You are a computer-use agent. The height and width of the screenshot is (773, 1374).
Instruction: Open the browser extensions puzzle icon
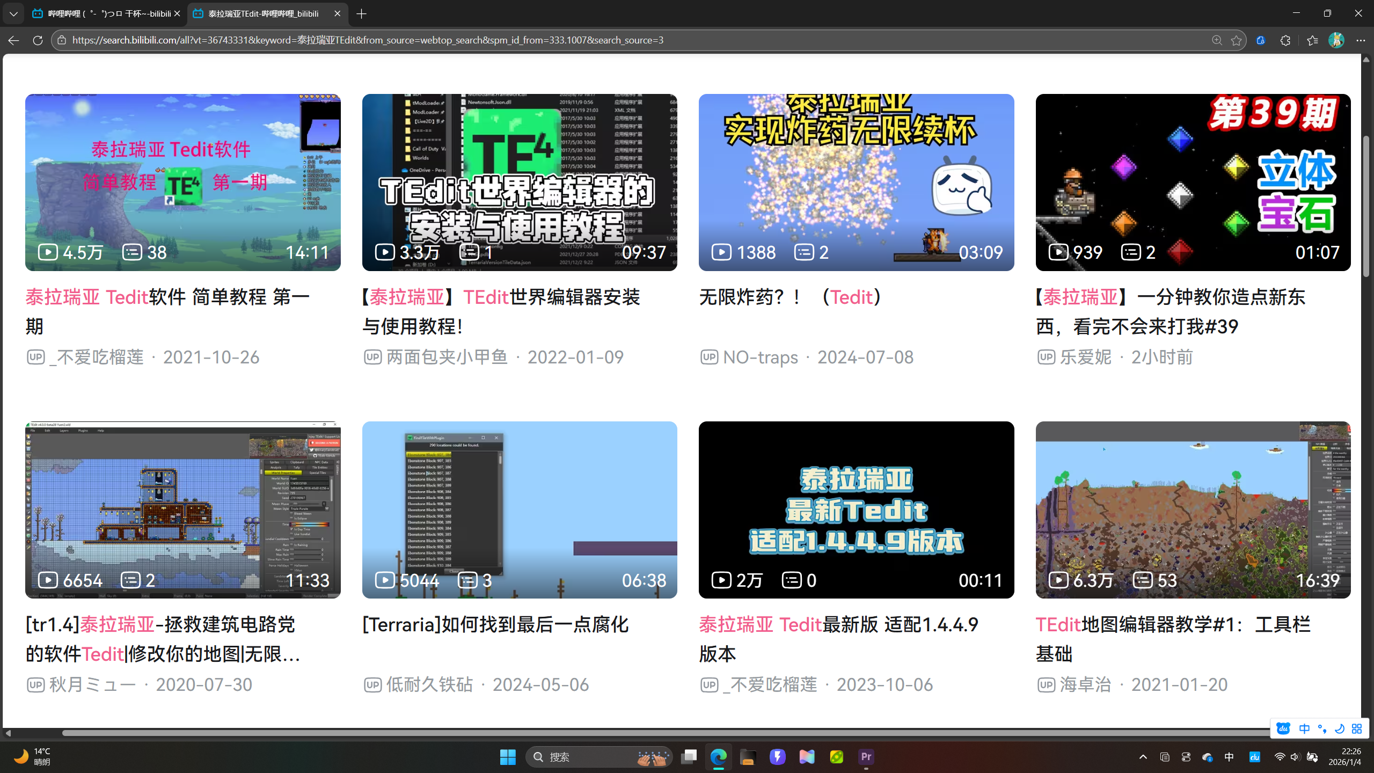click(x=1285, y=40)
